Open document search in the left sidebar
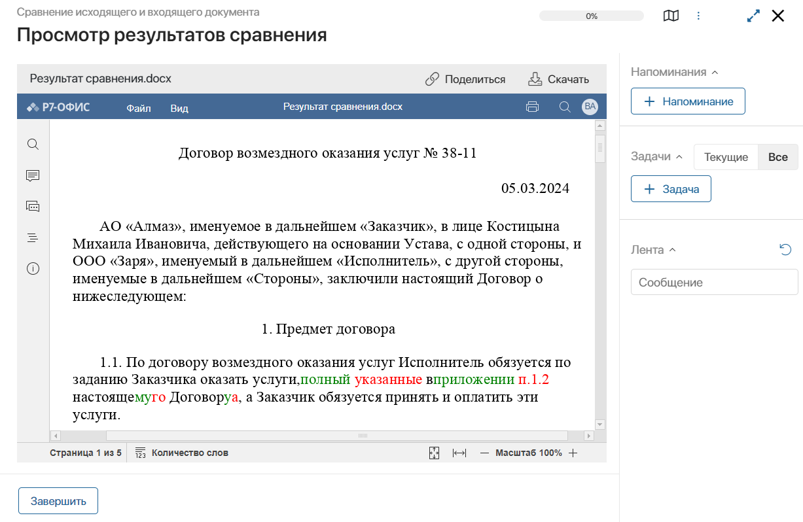803x522 pixels. pos(33,144)
